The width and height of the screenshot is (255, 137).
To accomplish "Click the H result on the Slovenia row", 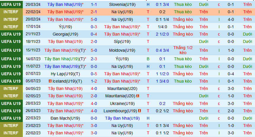I will pyautogui.click(x=148, y=4).
